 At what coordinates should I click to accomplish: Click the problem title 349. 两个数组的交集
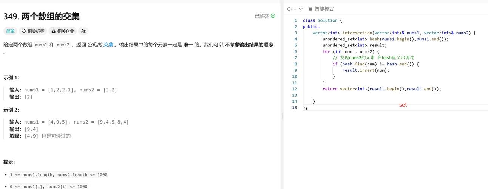click(x=42, y=16)
